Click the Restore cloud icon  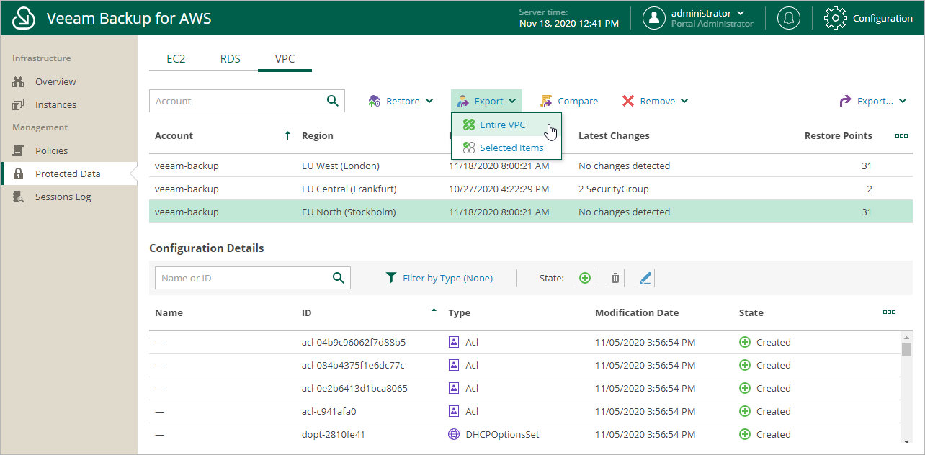pos(375,101)
